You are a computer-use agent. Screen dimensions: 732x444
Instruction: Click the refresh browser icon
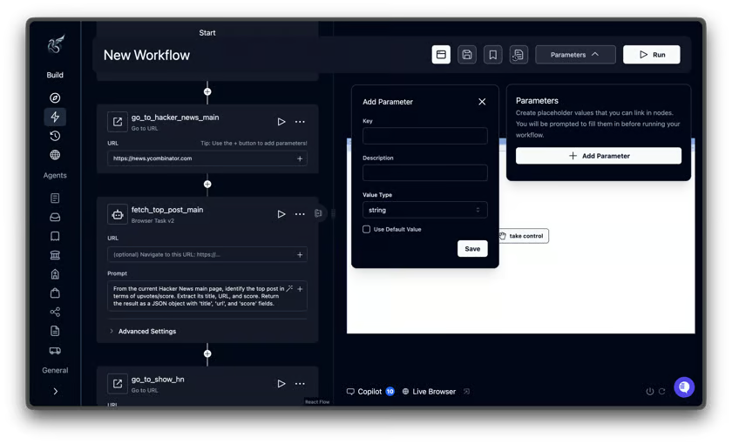click(662, 391)
